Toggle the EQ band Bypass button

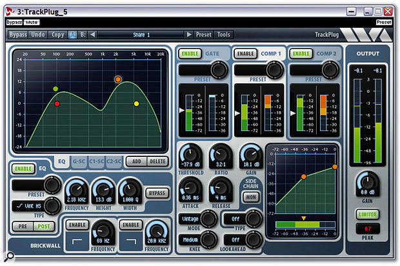157,193
